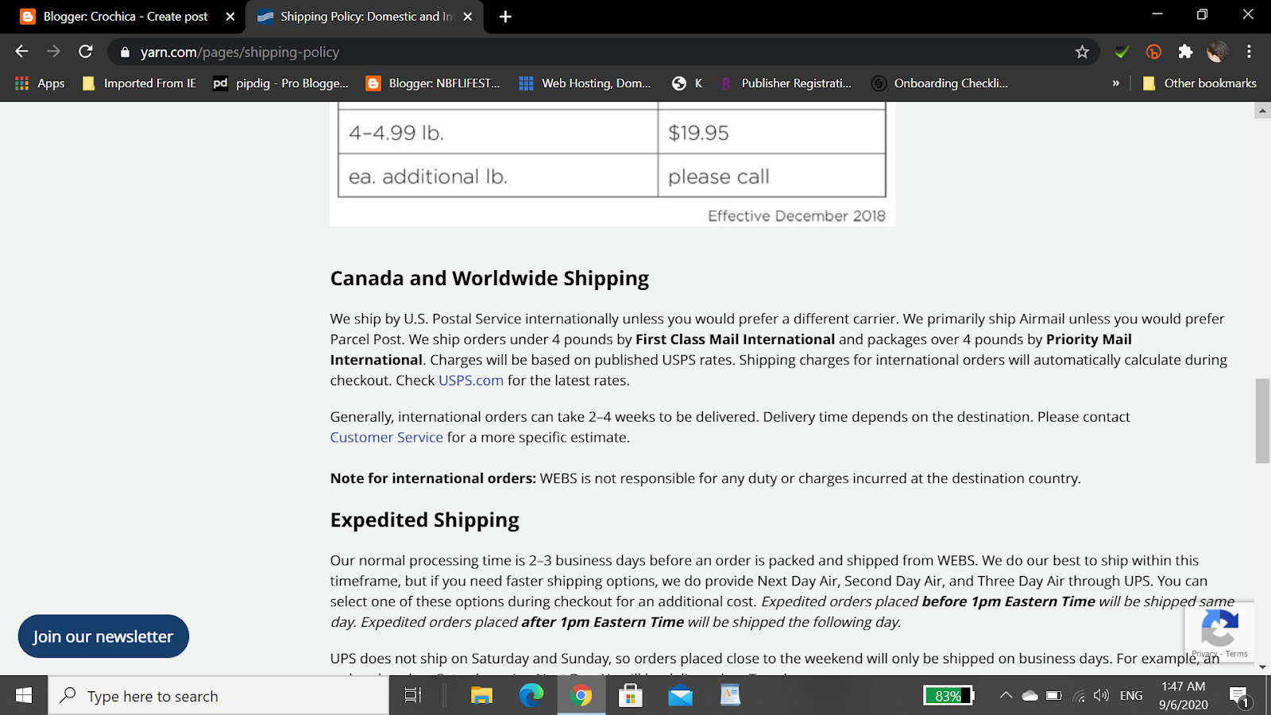
Task: Open the Customer Service link
Action: tap(387, 438)
